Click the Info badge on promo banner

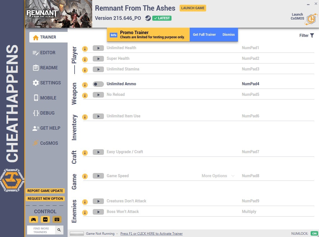[113, 35]
